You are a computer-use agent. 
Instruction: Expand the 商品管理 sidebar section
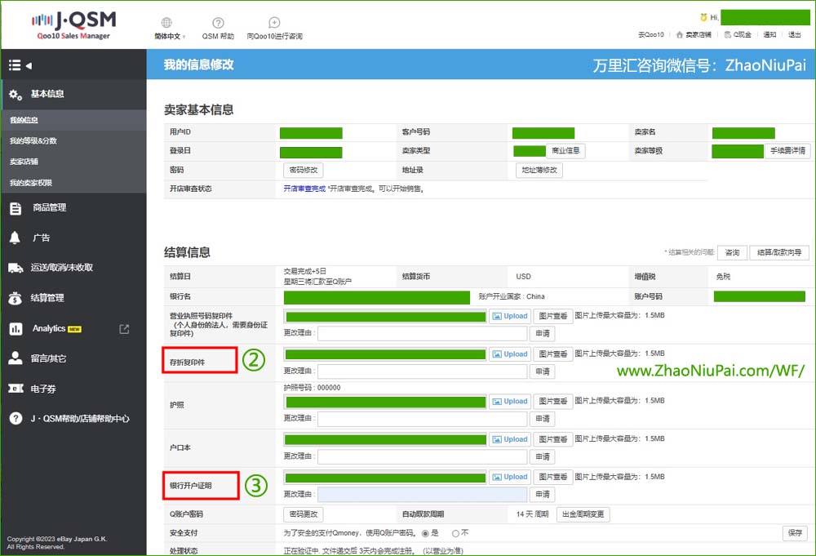(49, 207)
